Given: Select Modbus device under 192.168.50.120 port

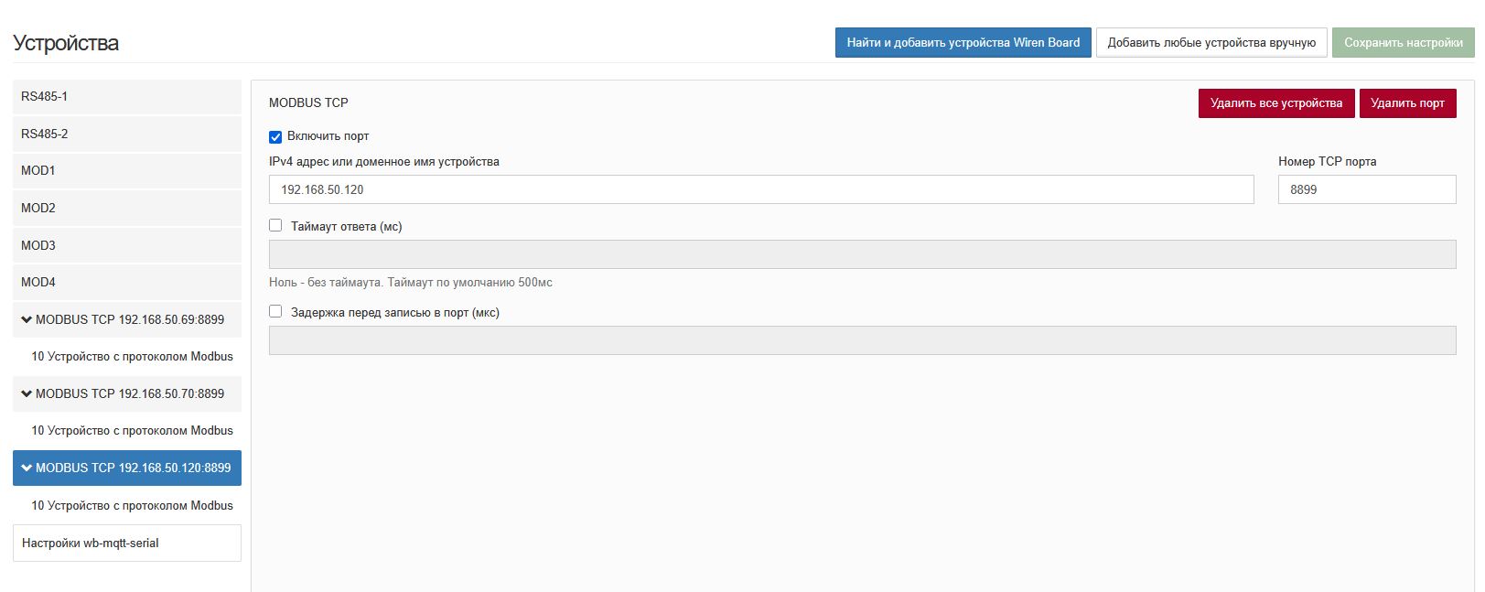Looking at the screenshot, I should [x=132, y=505].
